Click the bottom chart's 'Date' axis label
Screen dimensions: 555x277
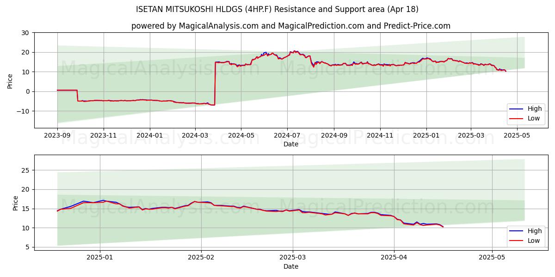coord(291,266)
